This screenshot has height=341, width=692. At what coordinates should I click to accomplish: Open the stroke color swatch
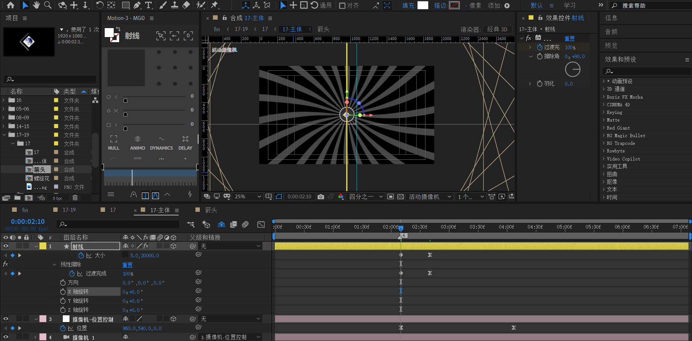pyautogui.click(x=454, y=5)
